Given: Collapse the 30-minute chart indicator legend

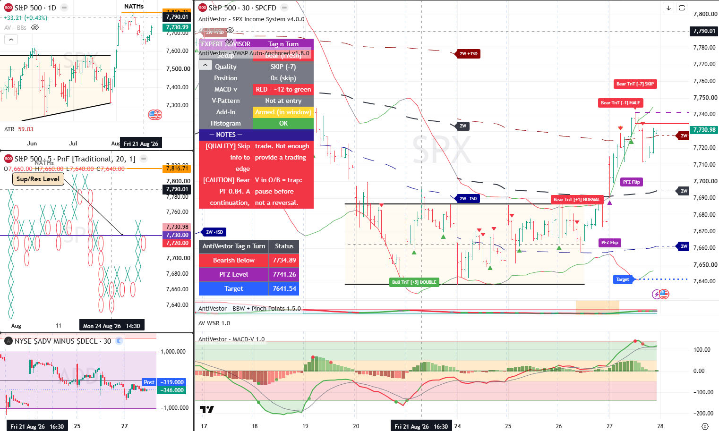Looking at the screenshot, I should tap(205, 66).
